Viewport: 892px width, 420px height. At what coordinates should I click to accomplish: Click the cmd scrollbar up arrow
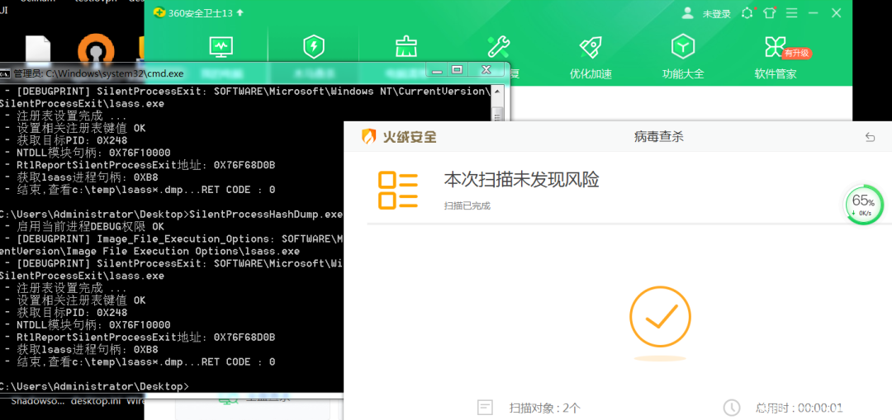point(496,91)
